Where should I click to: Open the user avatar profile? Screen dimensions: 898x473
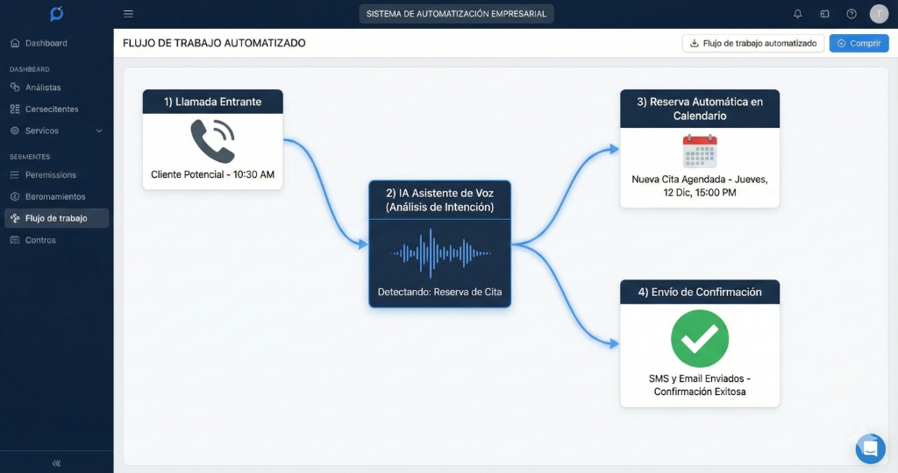[x=879, y=14]
